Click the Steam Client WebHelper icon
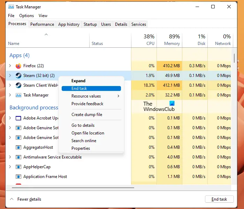 (18, 85)
